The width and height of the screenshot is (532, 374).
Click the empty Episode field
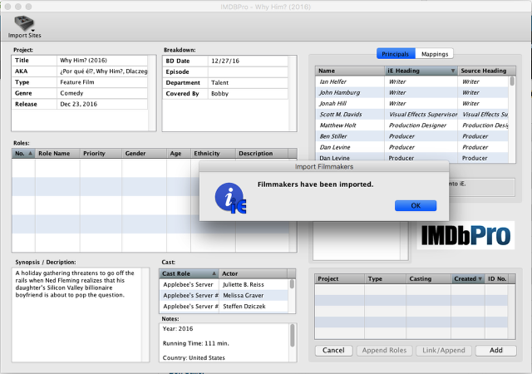[248, 71]
